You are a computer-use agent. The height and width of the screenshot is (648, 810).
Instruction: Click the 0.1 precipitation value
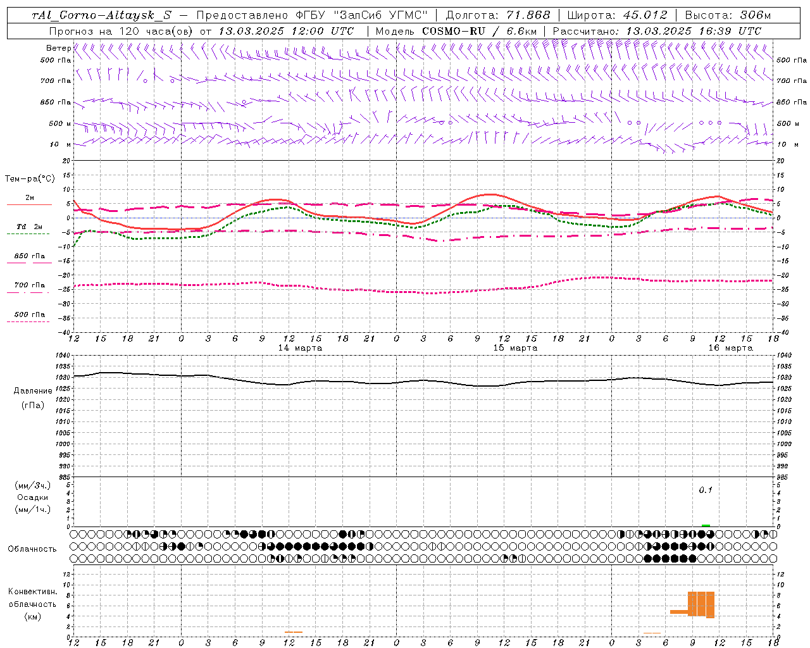[706, 490]
